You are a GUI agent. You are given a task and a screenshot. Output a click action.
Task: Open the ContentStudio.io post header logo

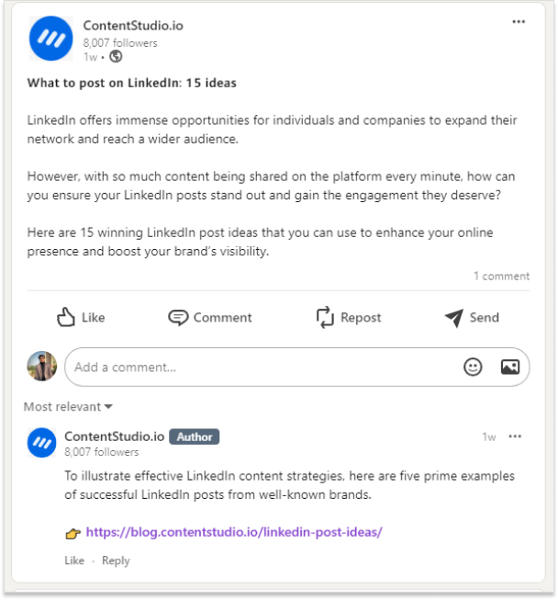pyautogui.click(x=51, y=39)
